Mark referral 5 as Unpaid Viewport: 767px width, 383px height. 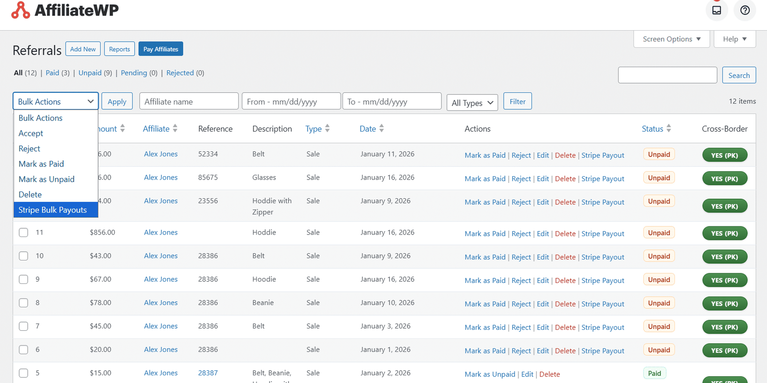[490, 374]
